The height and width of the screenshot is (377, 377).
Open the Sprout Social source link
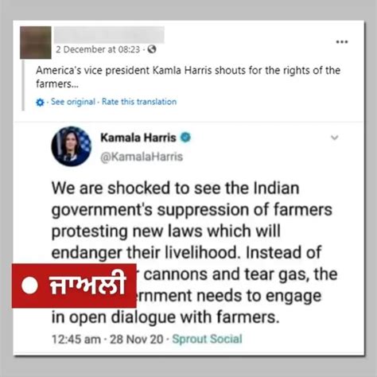[x=207, y=339]
